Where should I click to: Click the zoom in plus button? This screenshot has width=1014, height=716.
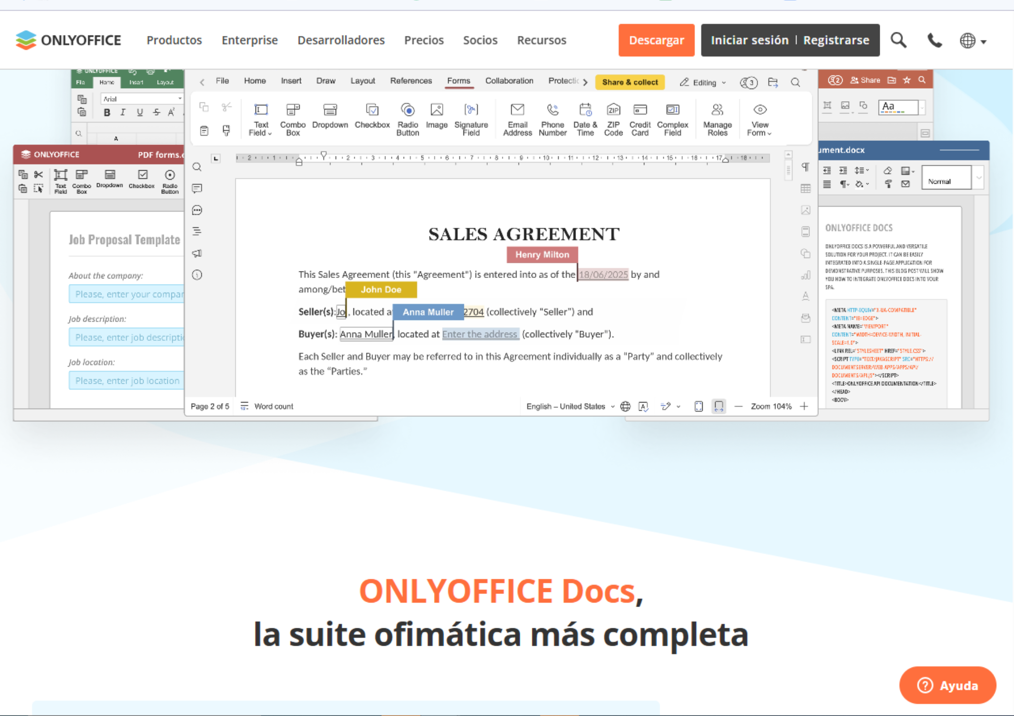(x=804, y=406)
